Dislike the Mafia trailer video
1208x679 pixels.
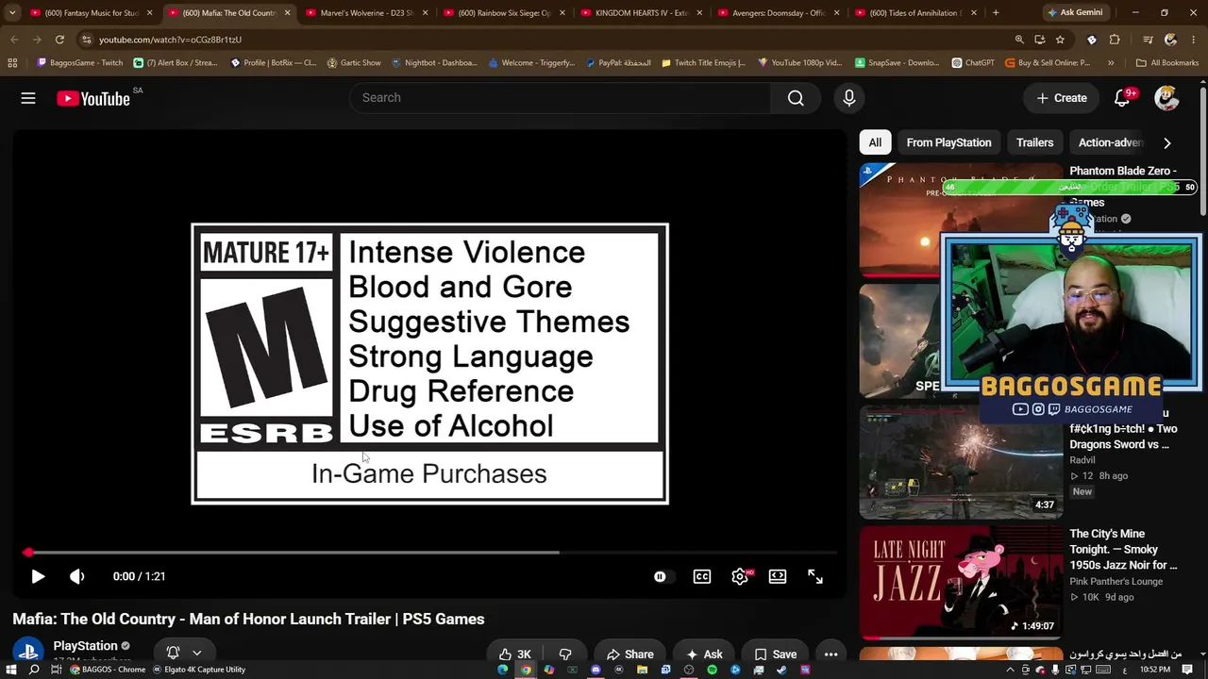(565, 654)
